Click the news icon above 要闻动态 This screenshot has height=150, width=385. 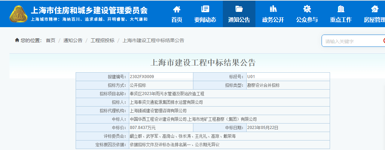point(205,9)
